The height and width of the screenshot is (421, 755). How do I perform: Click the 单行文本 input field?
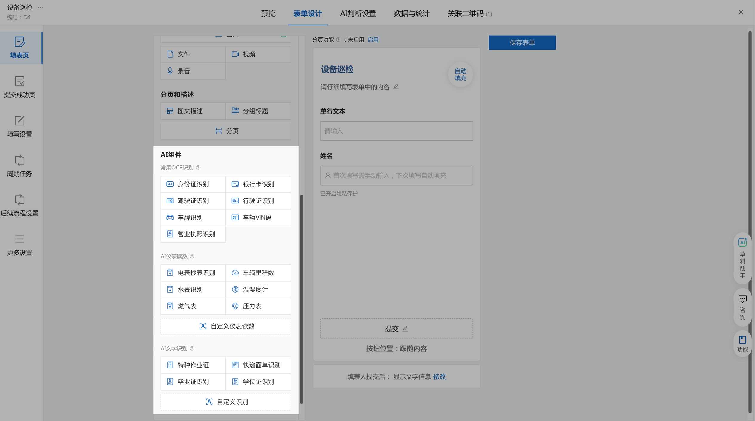[x=396, y=131]
